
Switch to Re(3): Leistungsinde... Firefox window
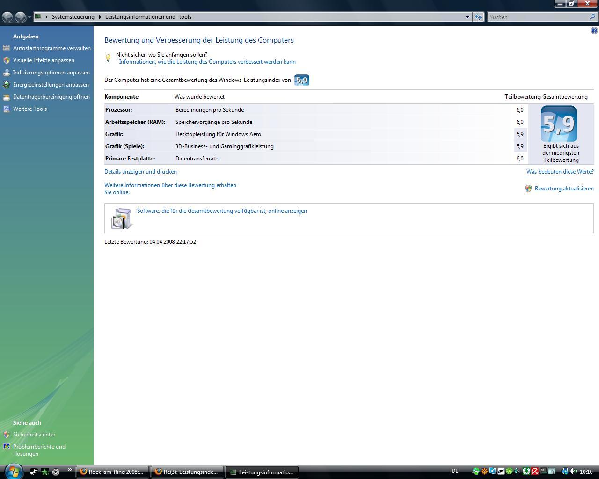coord(187,472)
